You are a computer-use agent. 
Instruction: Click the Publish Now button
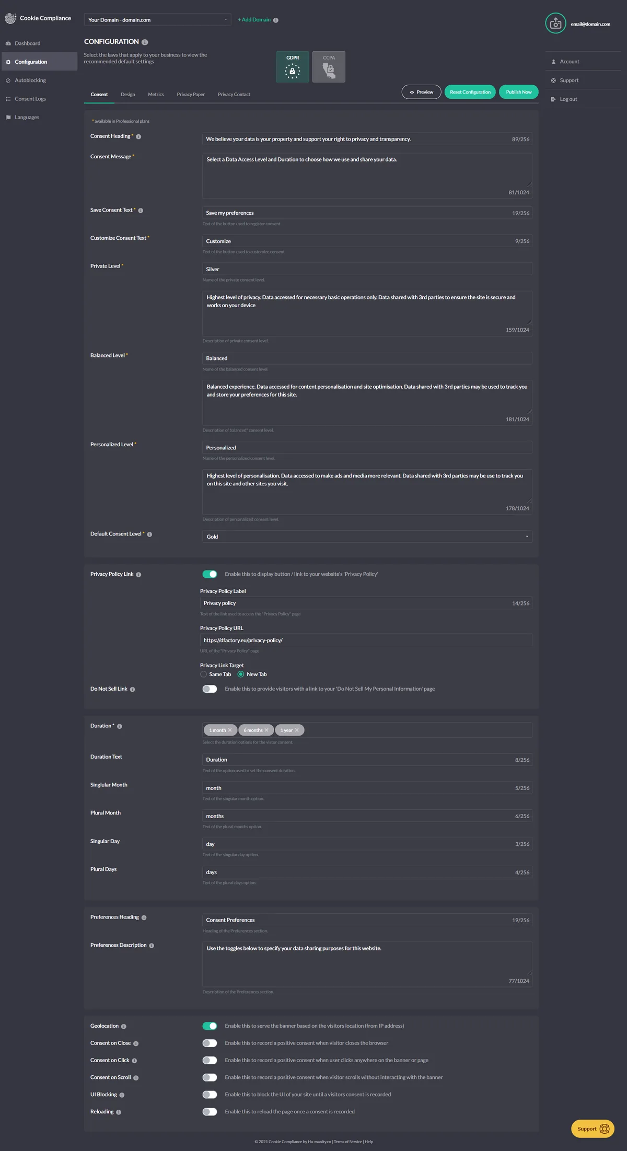[518, 92]
